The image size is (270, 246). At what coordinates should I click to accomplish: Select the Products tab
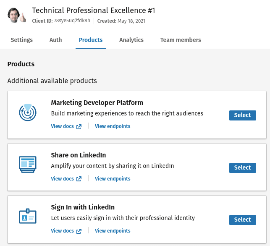[x=91, y=40]
